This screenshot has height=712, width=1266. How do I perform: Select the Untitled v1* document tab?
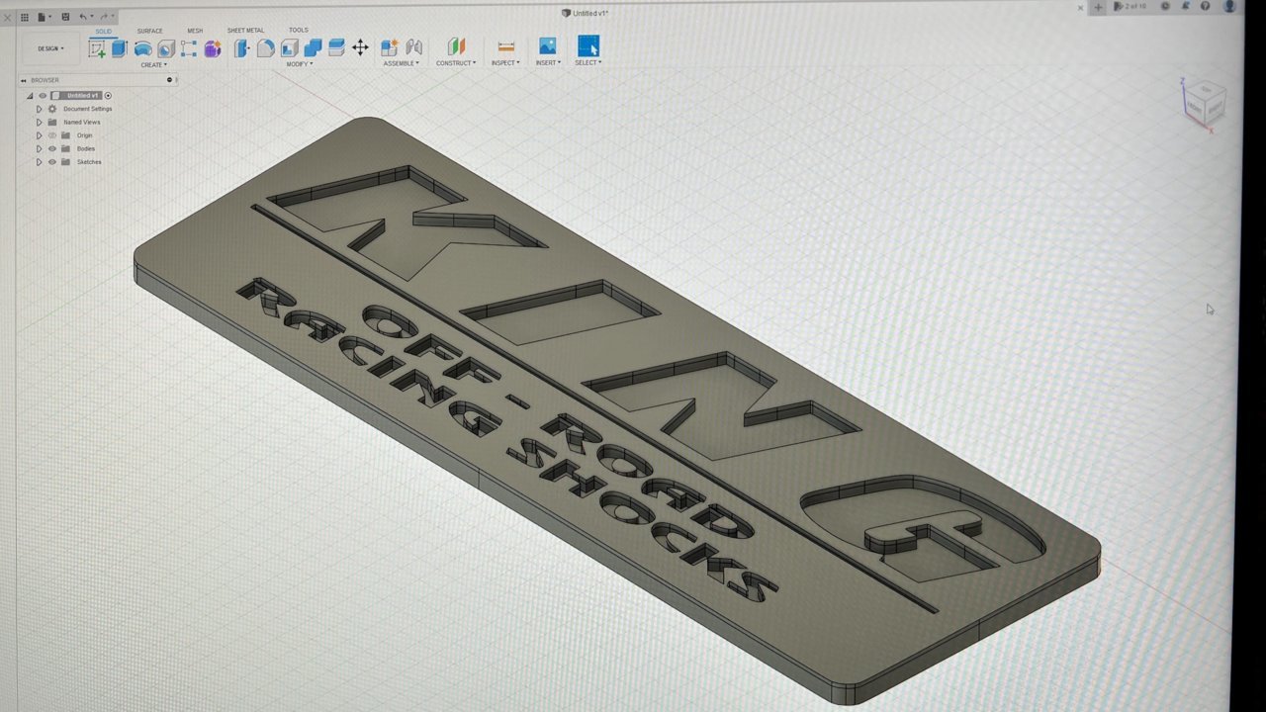click(x=586, y=13)
